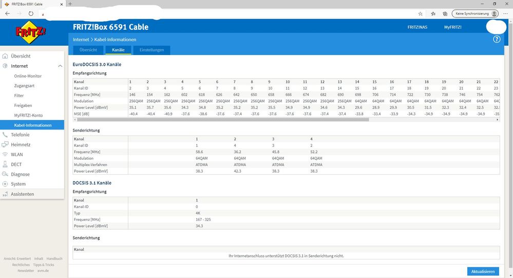Click the Heimnetz network icon
The width and height of the screenshot is (513, 278).
(5, 144)
